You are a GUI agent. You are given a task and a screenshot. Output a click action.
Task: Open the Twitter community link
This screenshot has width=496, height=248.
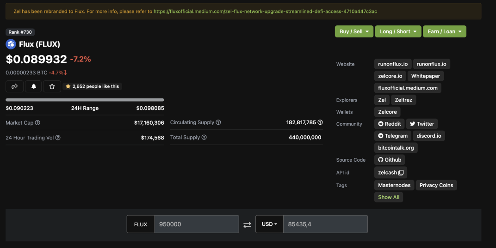422,124
